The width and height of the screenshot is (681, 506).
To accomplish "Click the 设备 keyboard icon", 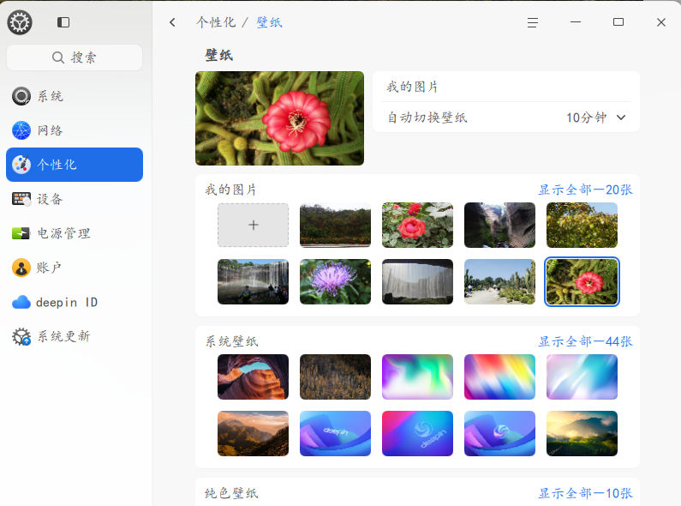I will coord(21,199).
